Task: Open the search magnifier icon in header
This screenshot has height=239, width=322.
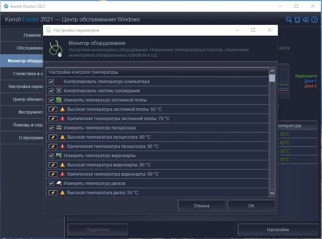Action: (289, 20)
